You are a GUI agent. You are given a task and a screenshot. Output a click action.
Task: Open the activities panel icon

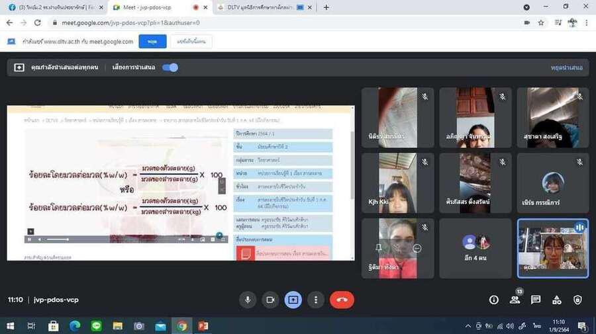click(x=557, y=300)
